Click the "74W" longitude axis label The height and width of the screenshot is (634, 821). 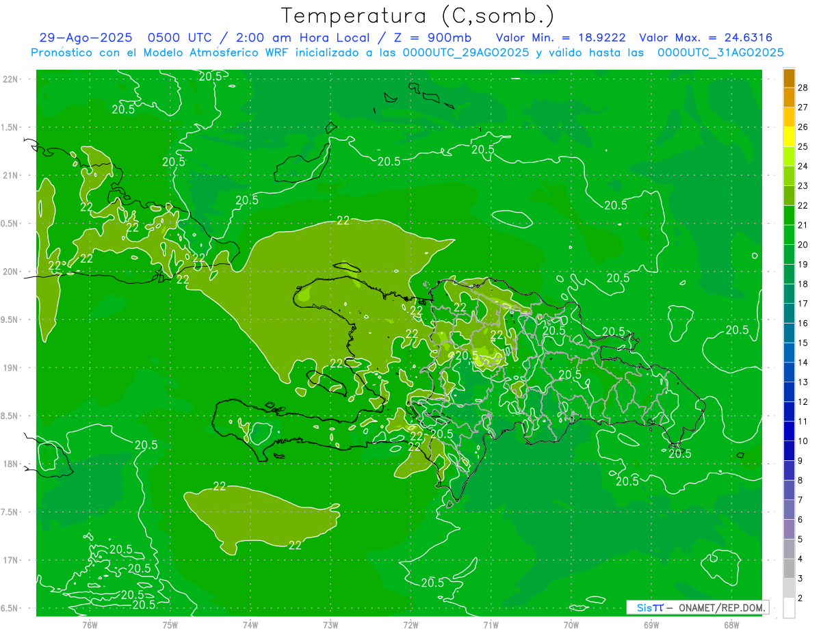pos(250,625)
